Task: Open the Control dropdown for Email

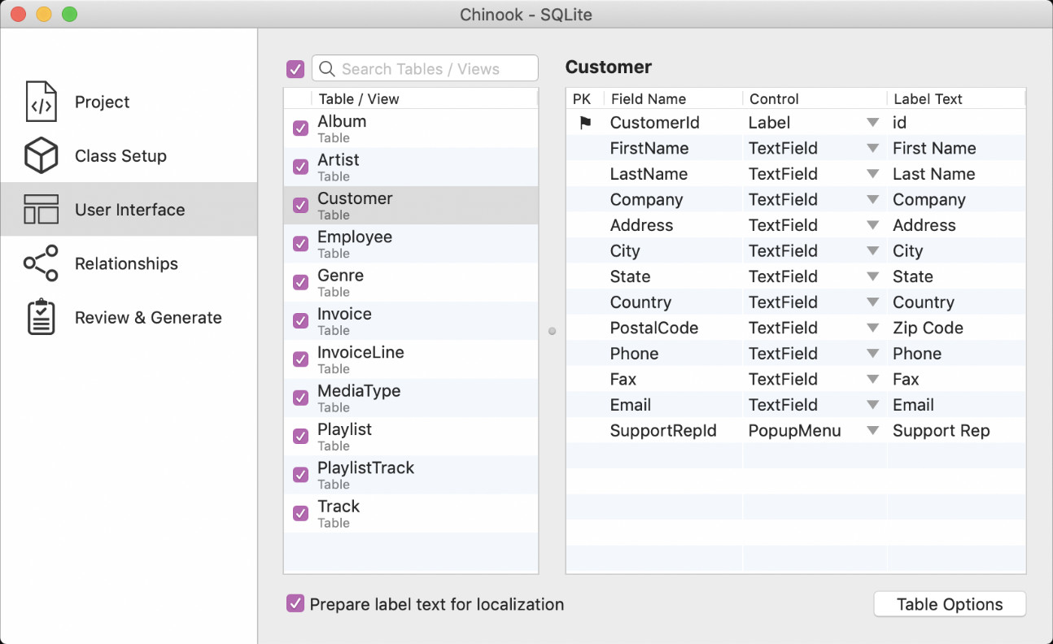Action: pyautogui.click(x=872, y=405)
